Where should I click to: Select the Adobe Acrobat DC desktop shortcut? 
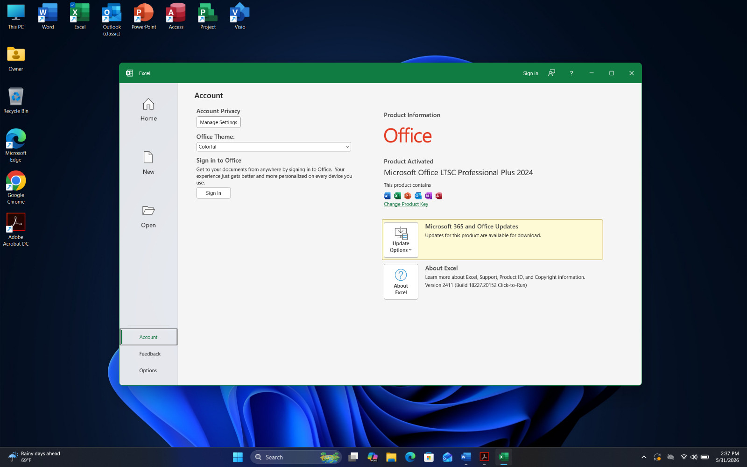coord(16,229)
